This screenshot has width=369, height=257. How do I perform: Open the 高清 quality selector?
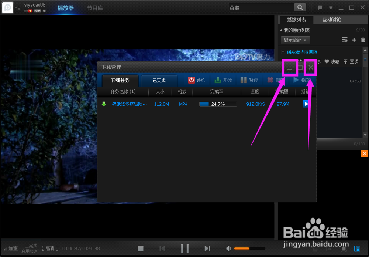[x=50, y=248]
